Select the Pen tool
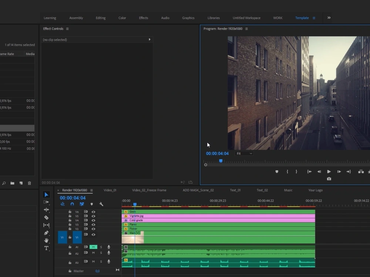This screenshot has width=370, height=277. [46, 233]
